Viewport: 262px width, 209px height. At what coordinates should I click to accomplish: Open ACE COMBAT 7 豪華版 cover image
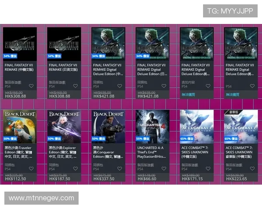[x=241, y=127]
